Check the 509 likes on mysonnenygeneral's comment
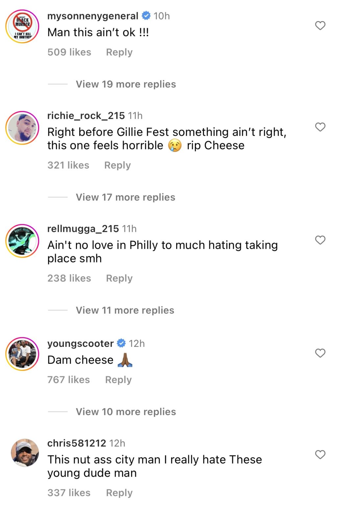This screenshot has height=505, width=347. [69, 52]
